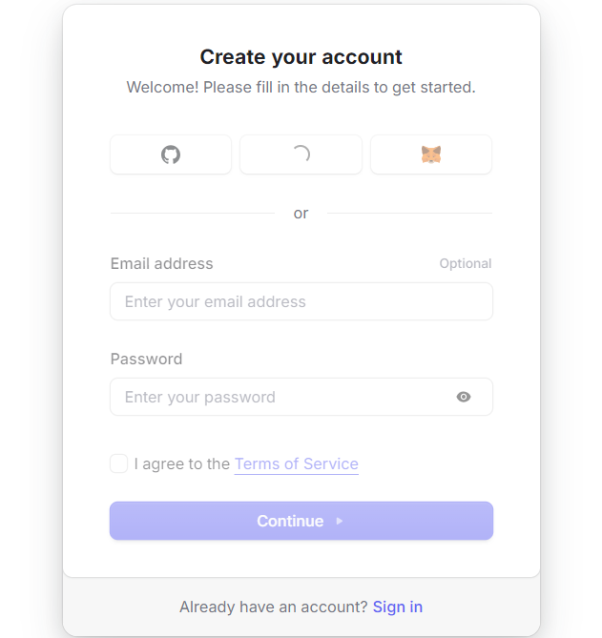The image size is (602, 638).
Task: Click the "Optional" hint beside the email label
Action: click(466, 264)
